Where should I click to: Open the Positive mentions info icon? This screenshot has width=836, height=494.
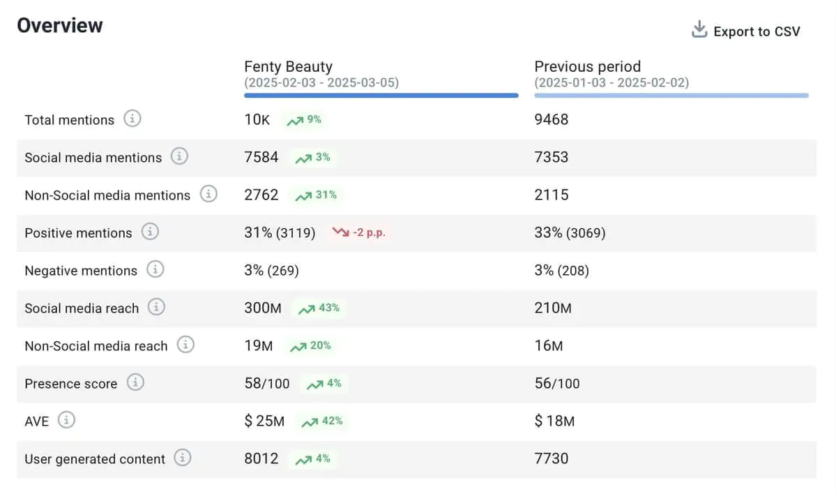[x=150, y=232]
